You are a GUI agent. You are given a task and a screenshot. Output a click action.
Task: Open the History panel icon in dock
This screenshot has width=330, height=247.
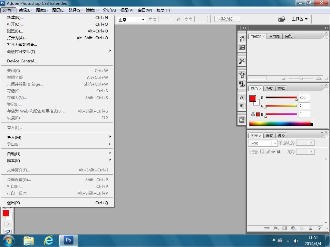(x=242, y=39)
